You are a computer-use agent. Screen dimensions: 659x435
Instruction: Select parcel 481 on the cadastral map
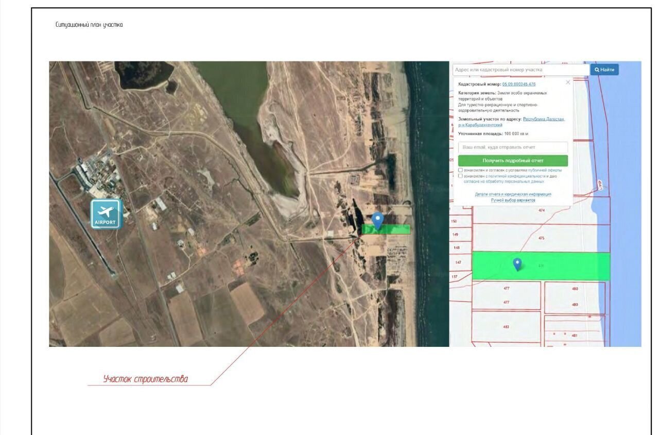coord(575,335)
